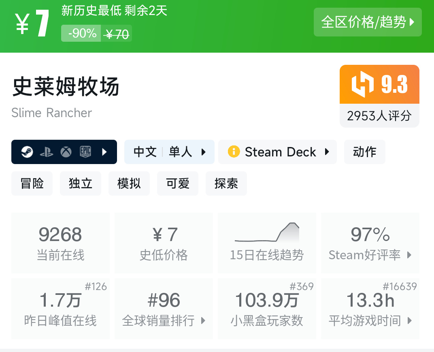This screenshot has width=434, height=352.
Task: Expand the platforms list arrow
Action: pos(104,152)
